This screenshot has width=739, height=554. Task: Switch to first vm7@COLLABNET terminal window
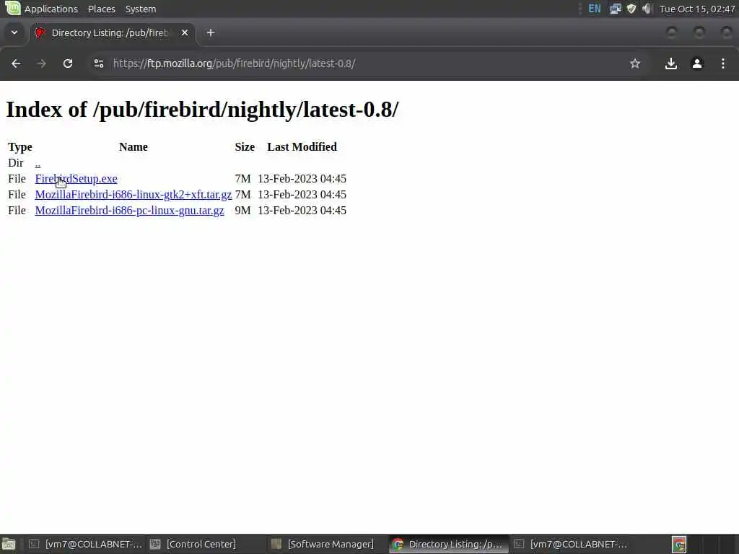tap(85, 544)
